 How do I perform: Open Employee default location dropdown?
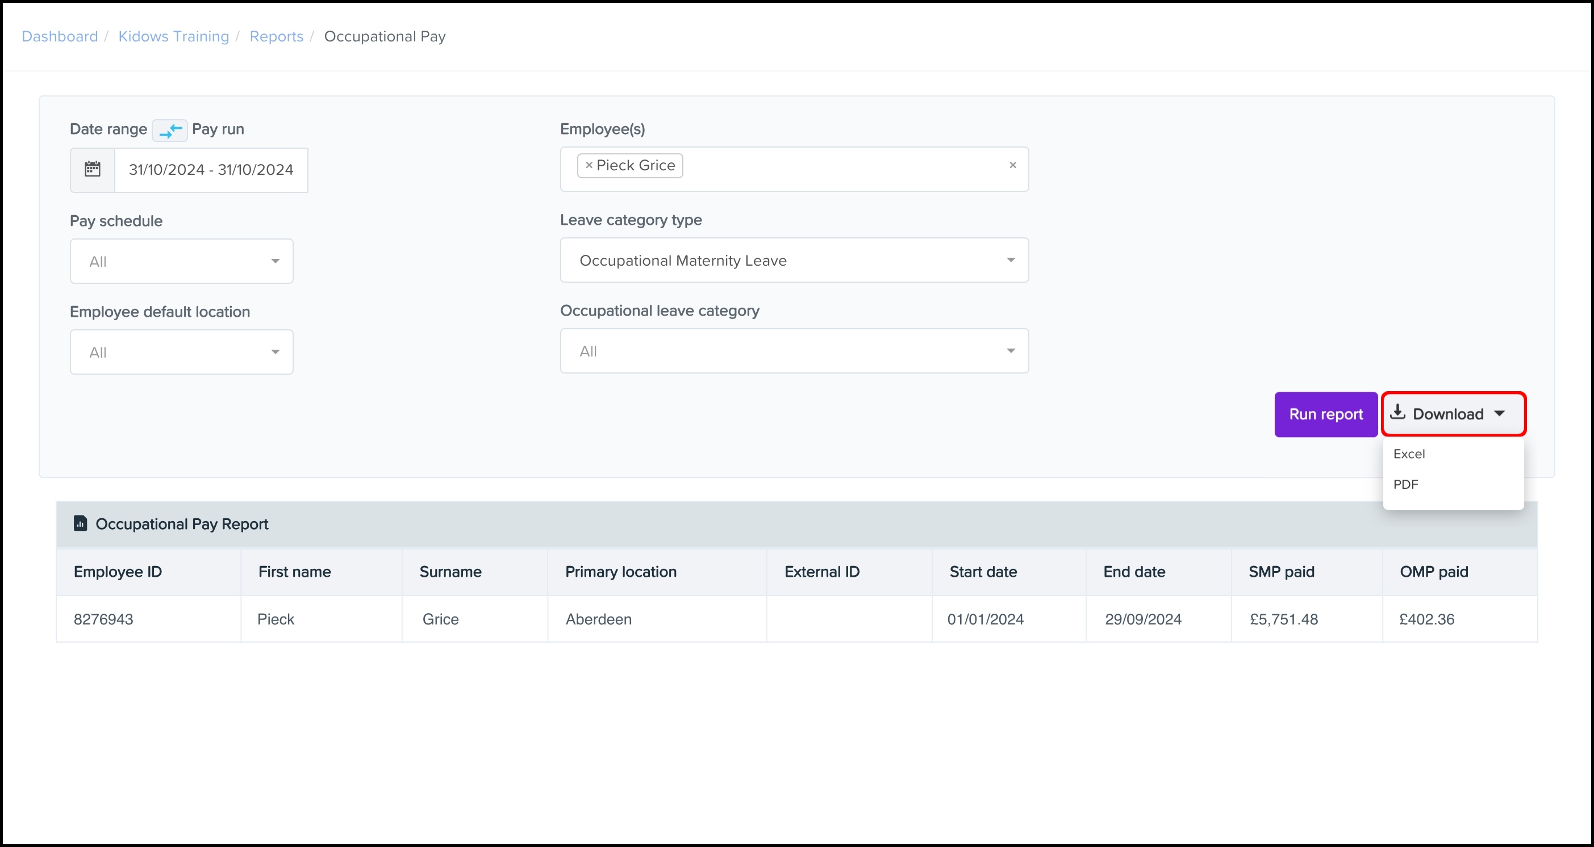click(181, 353)
